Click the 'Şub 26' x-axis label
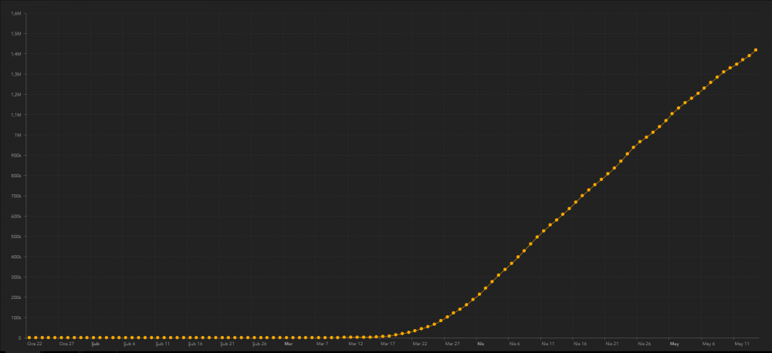772x353 pixels. click(259, 345)
